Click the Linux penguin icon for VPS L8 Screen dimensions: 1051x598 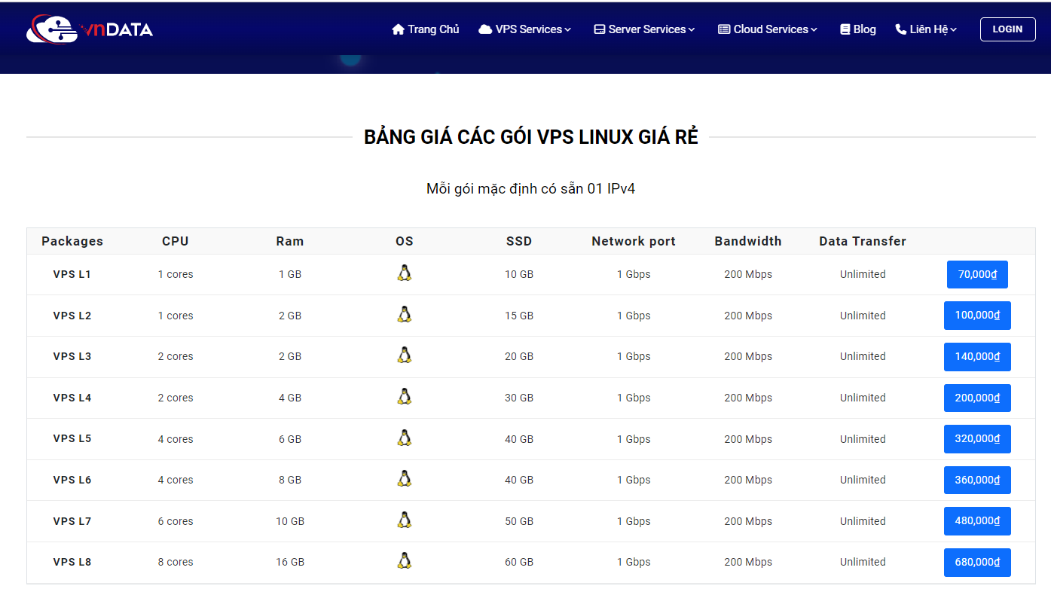405,560
